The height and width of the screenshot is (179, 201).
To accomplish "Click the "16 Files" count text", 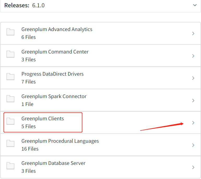I will point(30,149).
